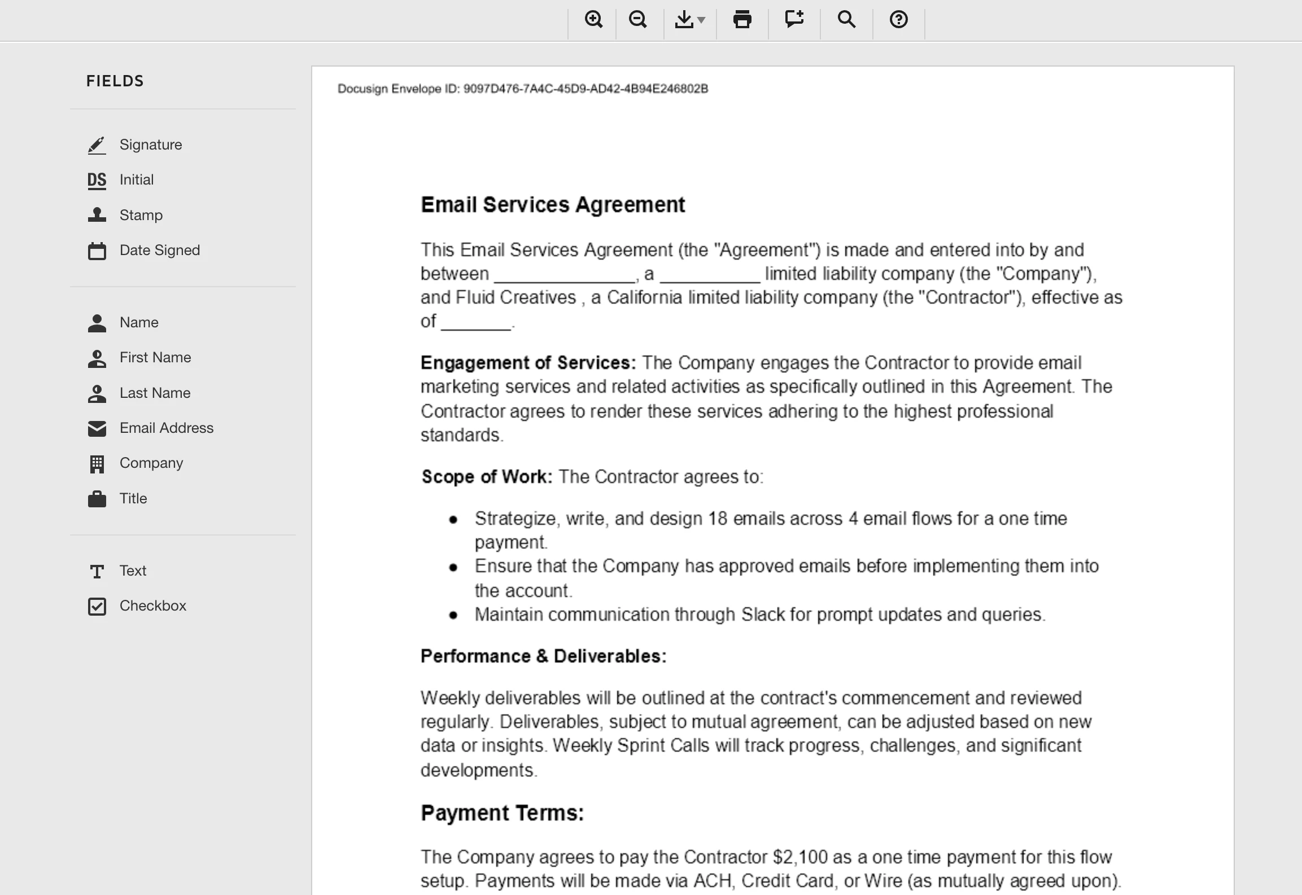1302x895 pixels.
Task: Choose the Title field
Action: [133, 499]
